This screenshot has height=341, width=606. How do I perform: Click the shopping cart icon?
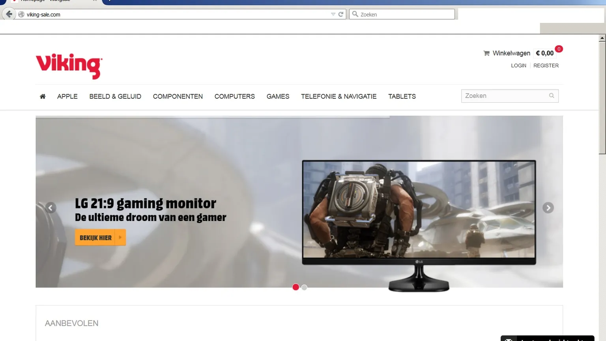tap(486, 53)
